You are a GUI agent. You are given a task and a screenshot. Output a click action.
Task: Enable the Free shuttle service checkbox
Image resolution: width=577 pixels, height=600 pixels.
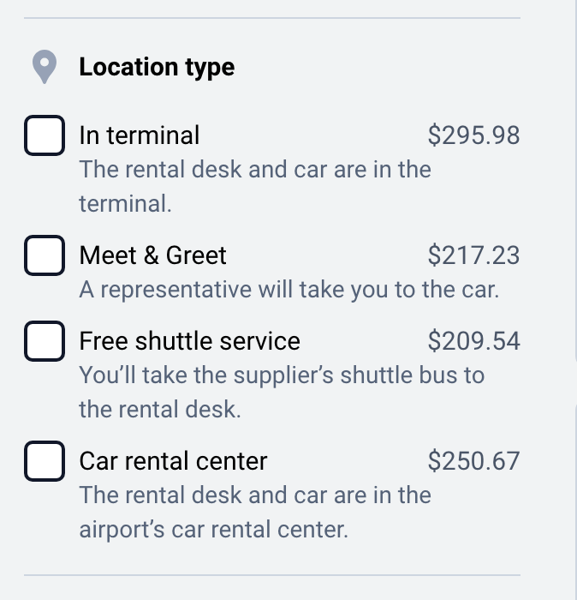point(44,341)
